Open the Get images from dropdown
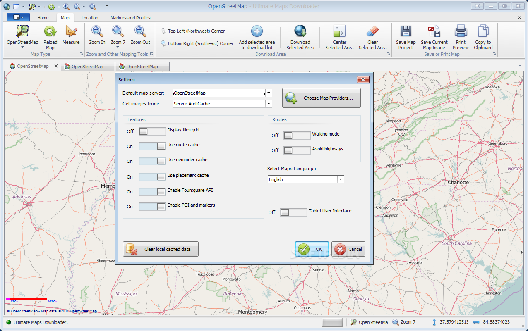This screenshot has width=528, height=331. click(269, 104)
